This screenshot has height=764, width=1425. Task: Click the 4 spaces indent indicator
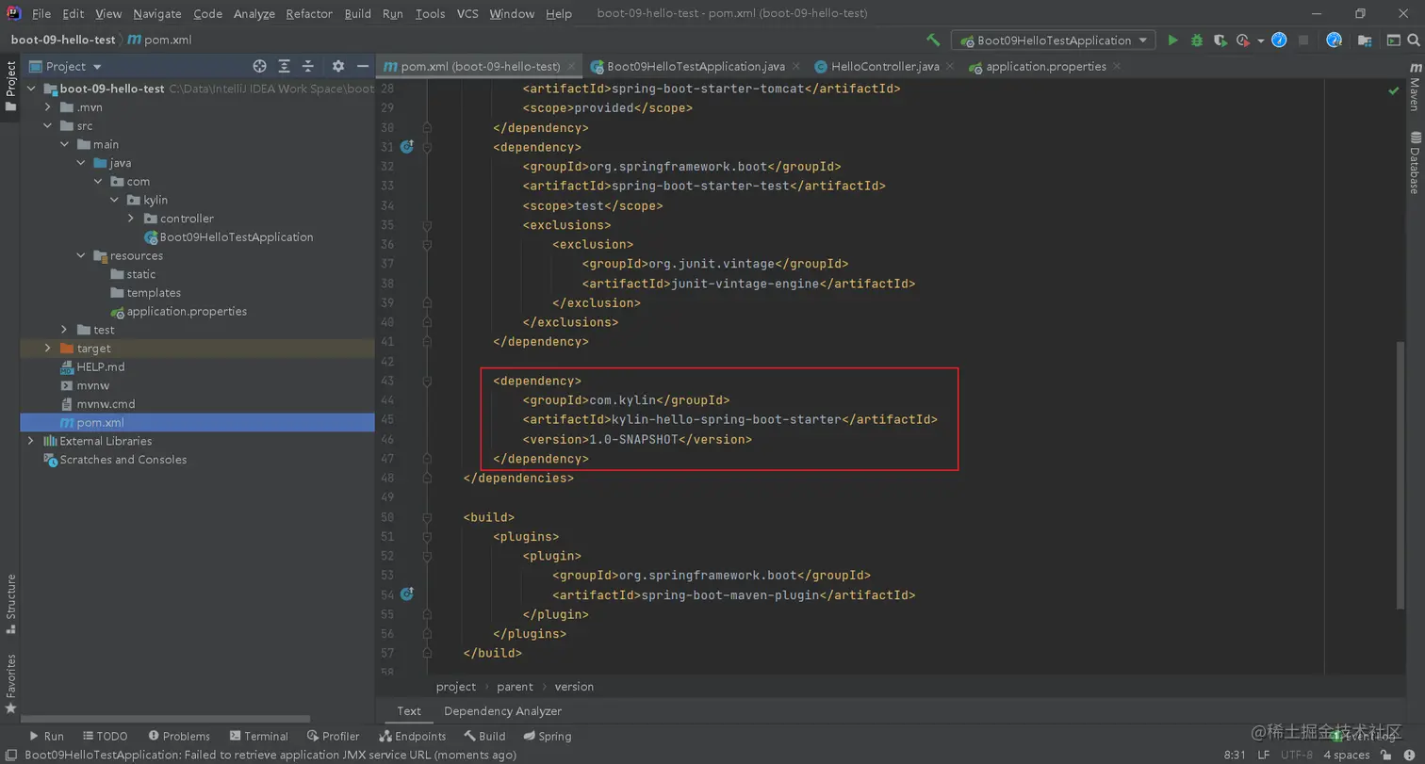click(1347, 756)
